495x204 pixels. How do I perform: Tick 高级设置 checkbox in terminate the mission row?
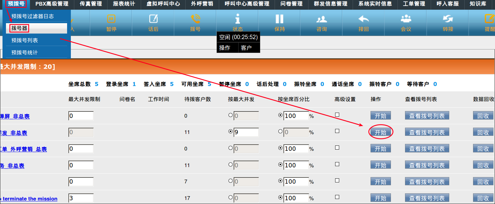[337, 197]
